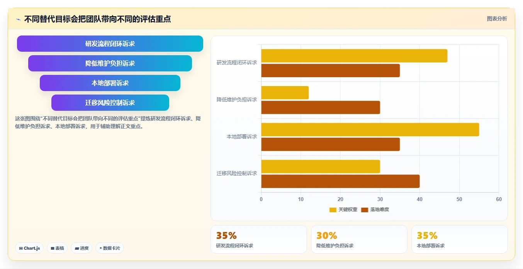Click the Chart.js tag chip
This screenshot has width=523, height=269.
pos(29,248)
